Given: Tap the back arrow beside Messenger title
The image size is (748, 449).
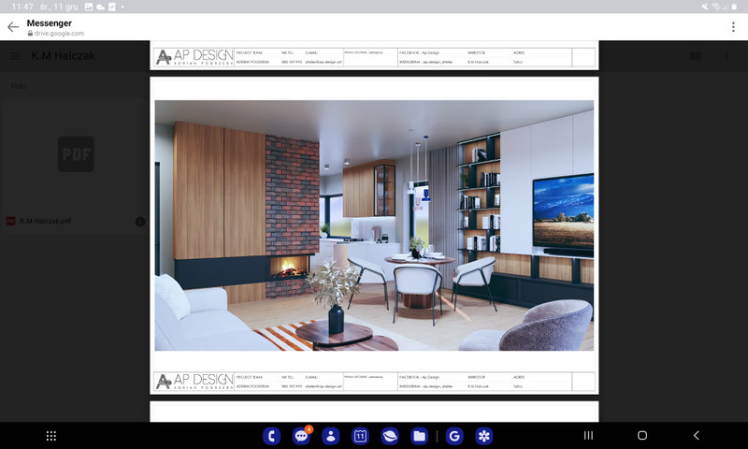Looking at the screenshot, I should [x=13, y=27].
